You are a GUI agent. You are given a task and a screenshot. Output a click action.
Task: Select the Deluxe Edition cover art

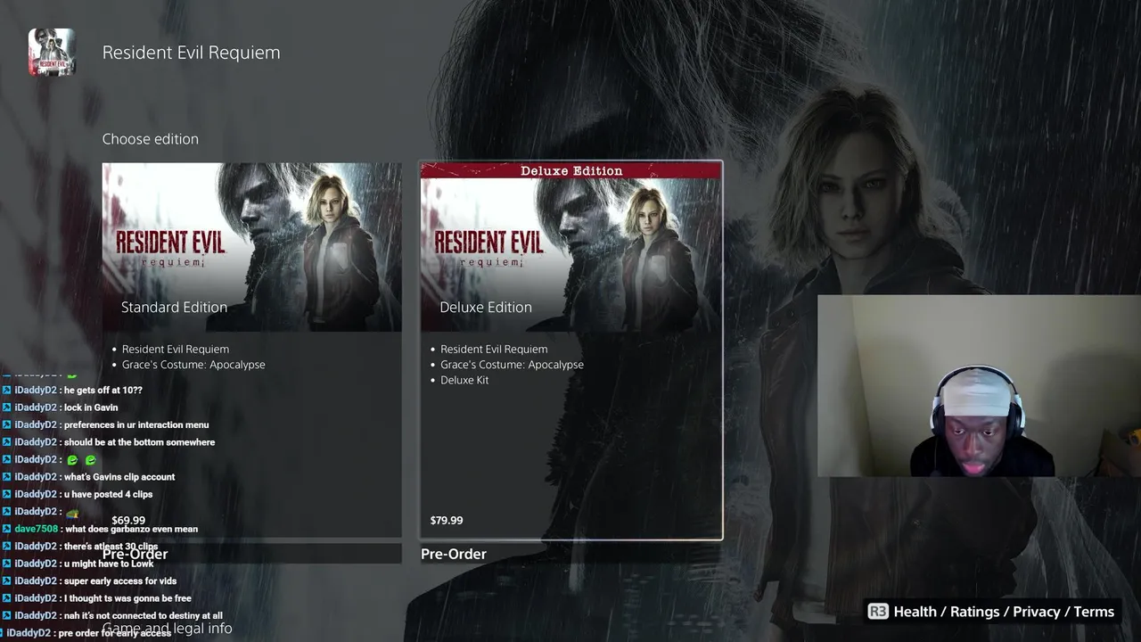(x=570, y=247)
